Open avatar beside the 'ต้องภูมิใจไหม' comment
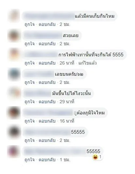Image resolution: width=135 pixels, height=174 pixels. pyautogui.click(x=14, y=113)
